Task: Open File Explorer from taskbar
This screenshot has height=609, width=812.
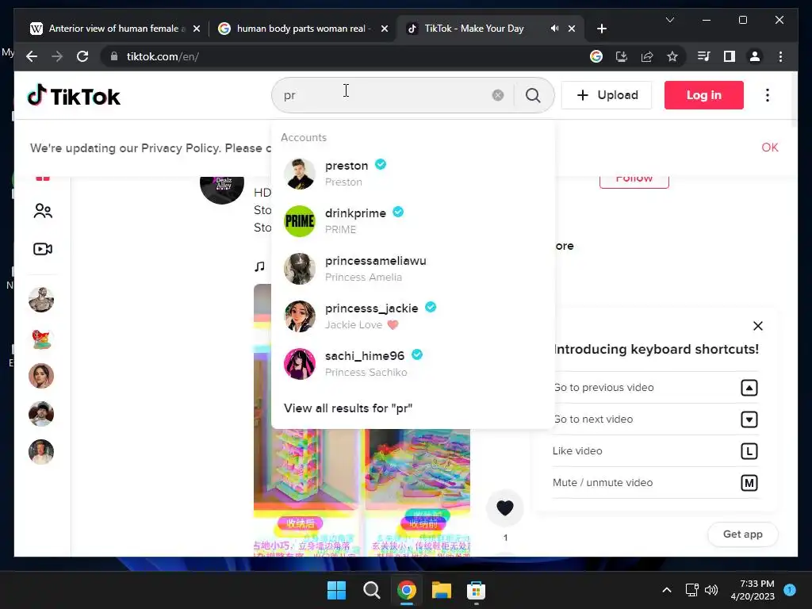Action: click(442, 590)
